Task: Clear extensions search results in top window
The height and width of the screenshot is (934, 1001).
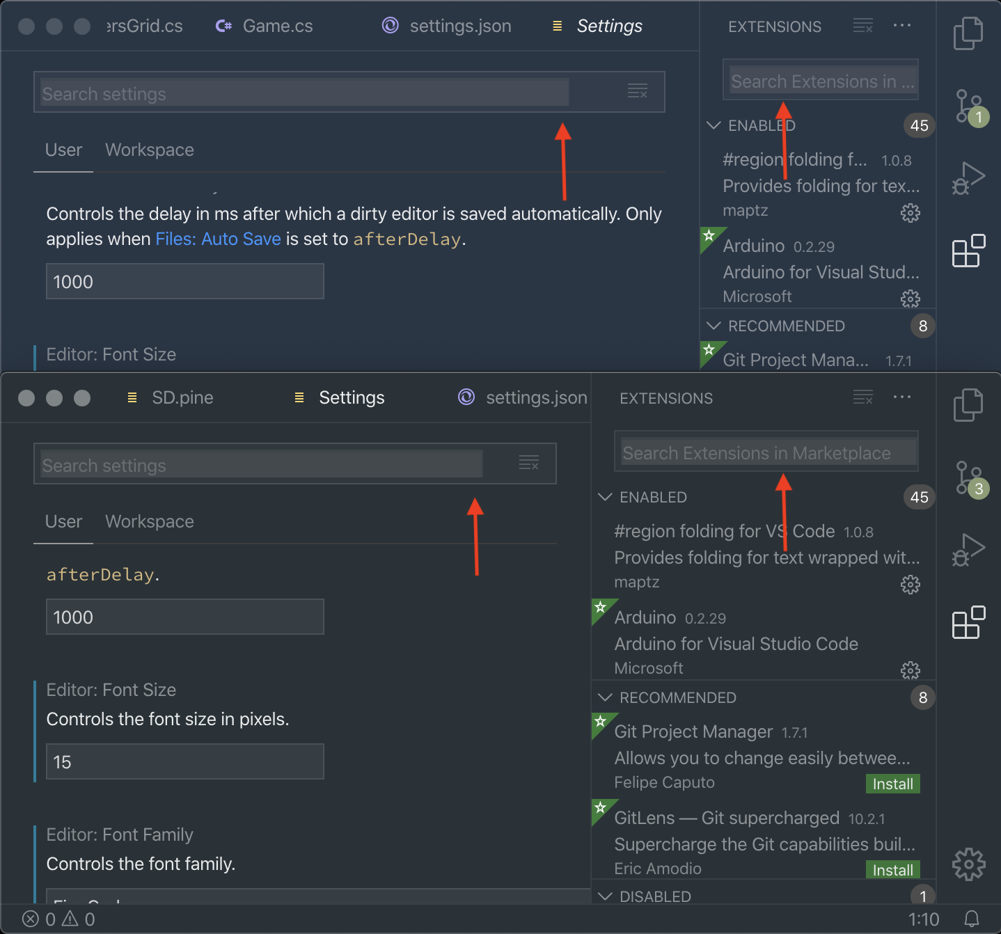Action: [x=862, y=26]
